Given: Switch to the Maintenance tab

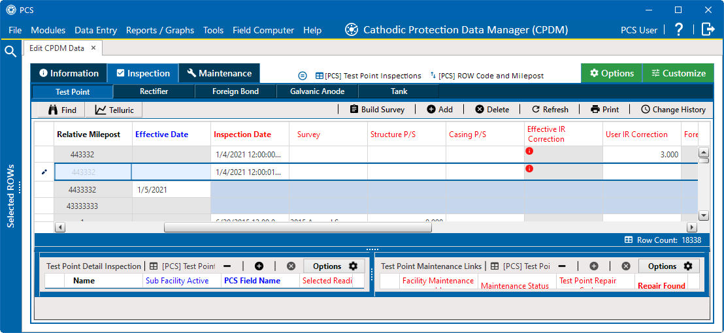Looking at the screenshot, I should [219, 73].
